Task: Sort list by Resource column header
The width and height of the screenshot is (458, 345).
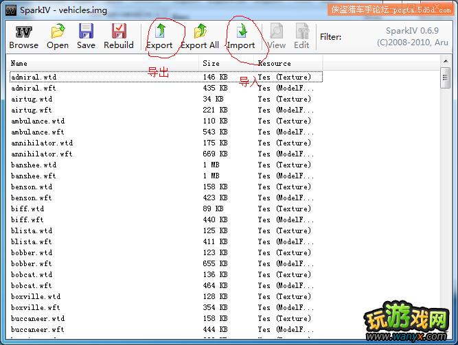Action: pos(288,63)
